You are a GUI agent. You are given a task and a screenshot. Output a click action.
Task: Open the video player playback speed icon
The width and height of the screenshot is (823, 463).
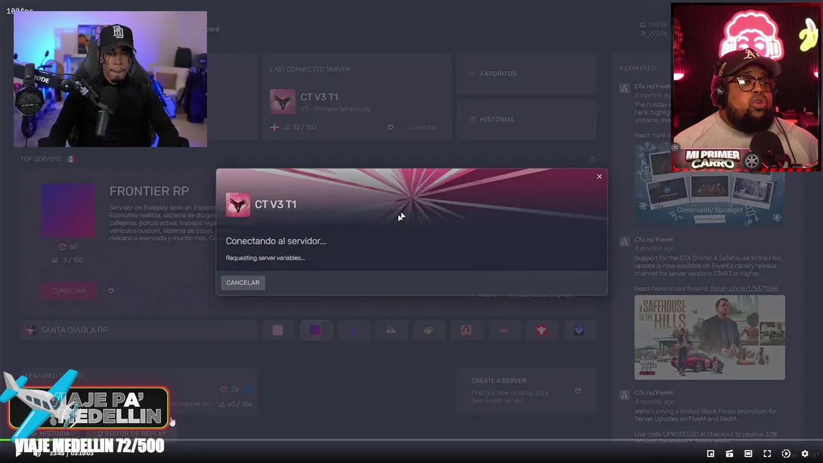click(x=786, y=453)
